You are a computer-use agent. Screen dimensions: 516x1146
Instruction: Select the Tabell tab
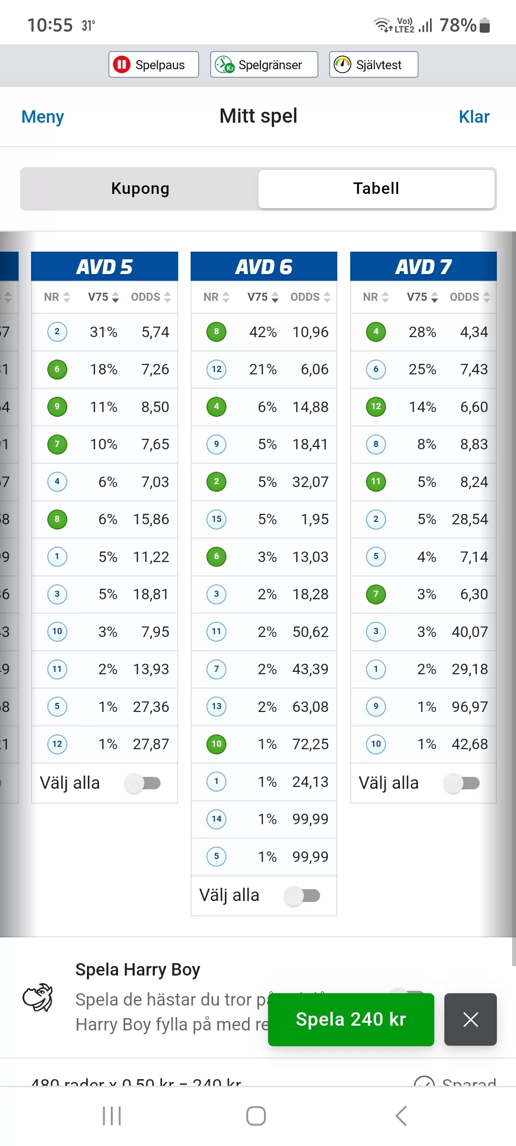point(376,189)
